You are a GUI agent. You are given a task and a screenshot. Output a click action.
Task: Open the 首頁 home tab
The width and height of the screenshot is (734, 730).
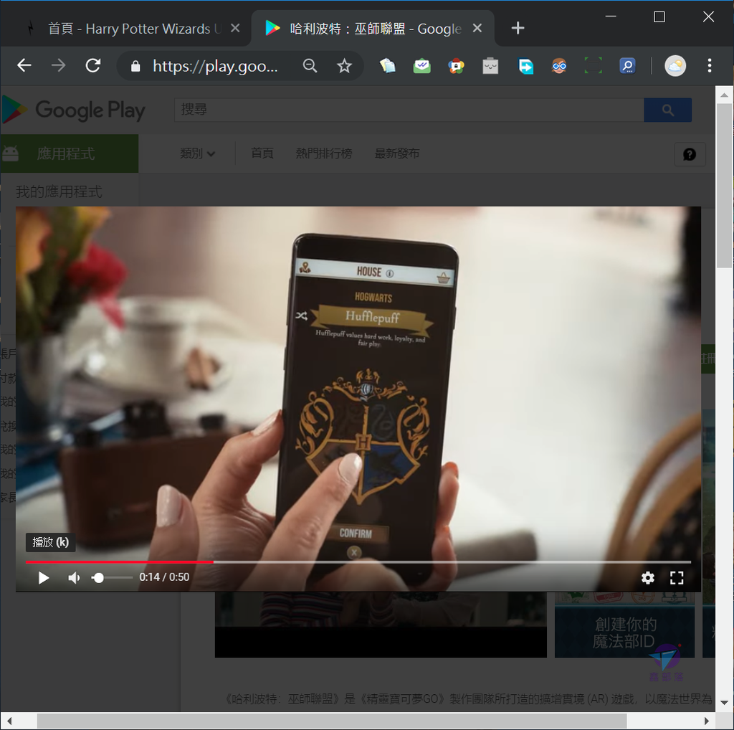pyautogui.click(x=262, y=153)
